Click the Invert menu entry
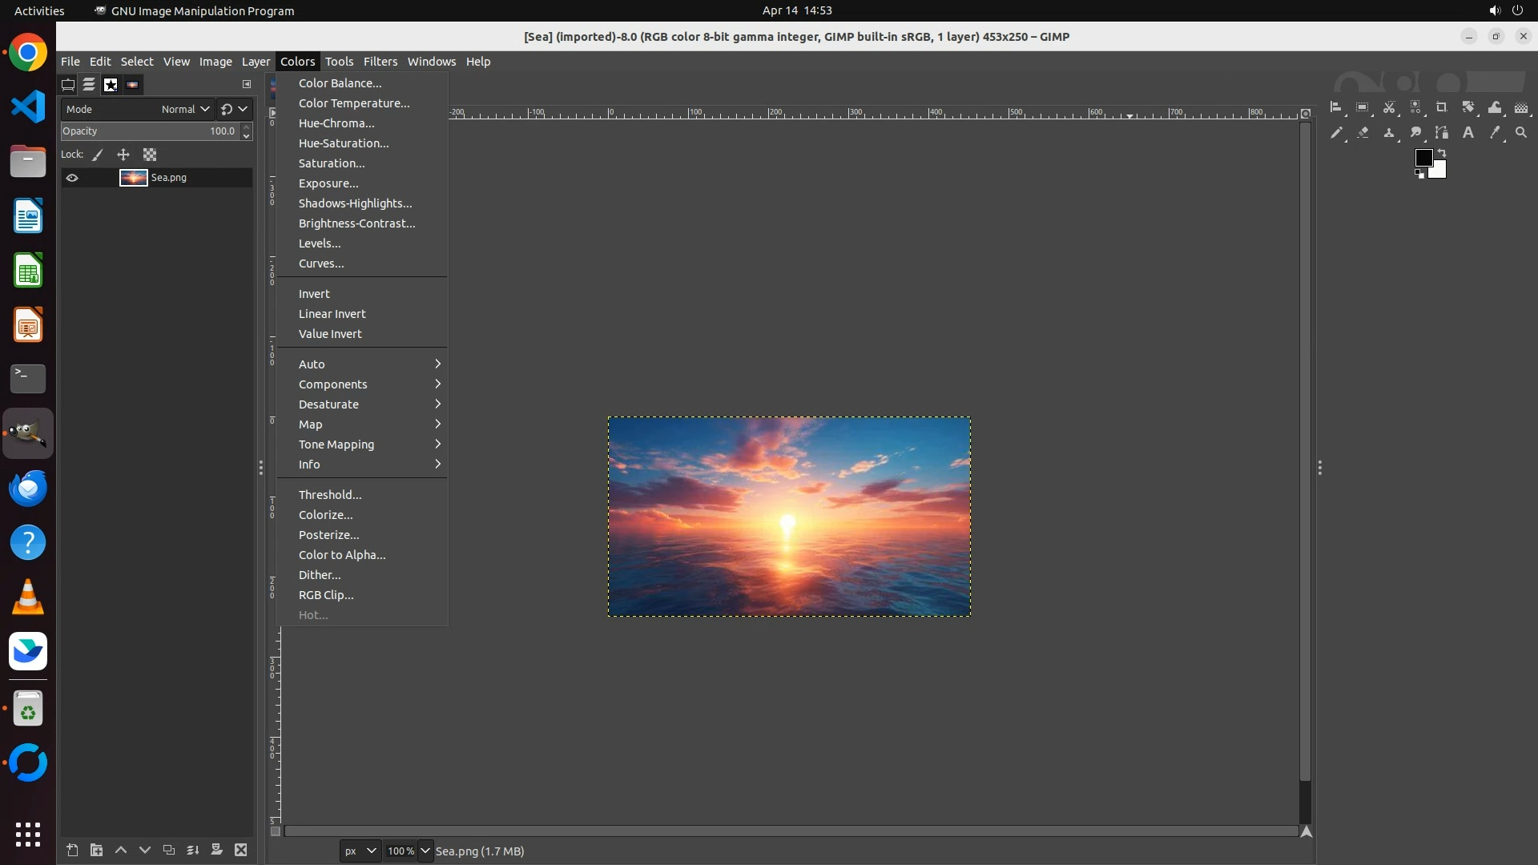The width and height of the screenshot is (1538, 865). 314,294
